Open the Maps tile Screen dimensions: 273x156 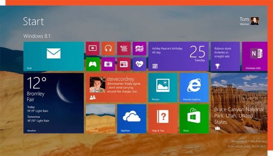coord(139,48)
